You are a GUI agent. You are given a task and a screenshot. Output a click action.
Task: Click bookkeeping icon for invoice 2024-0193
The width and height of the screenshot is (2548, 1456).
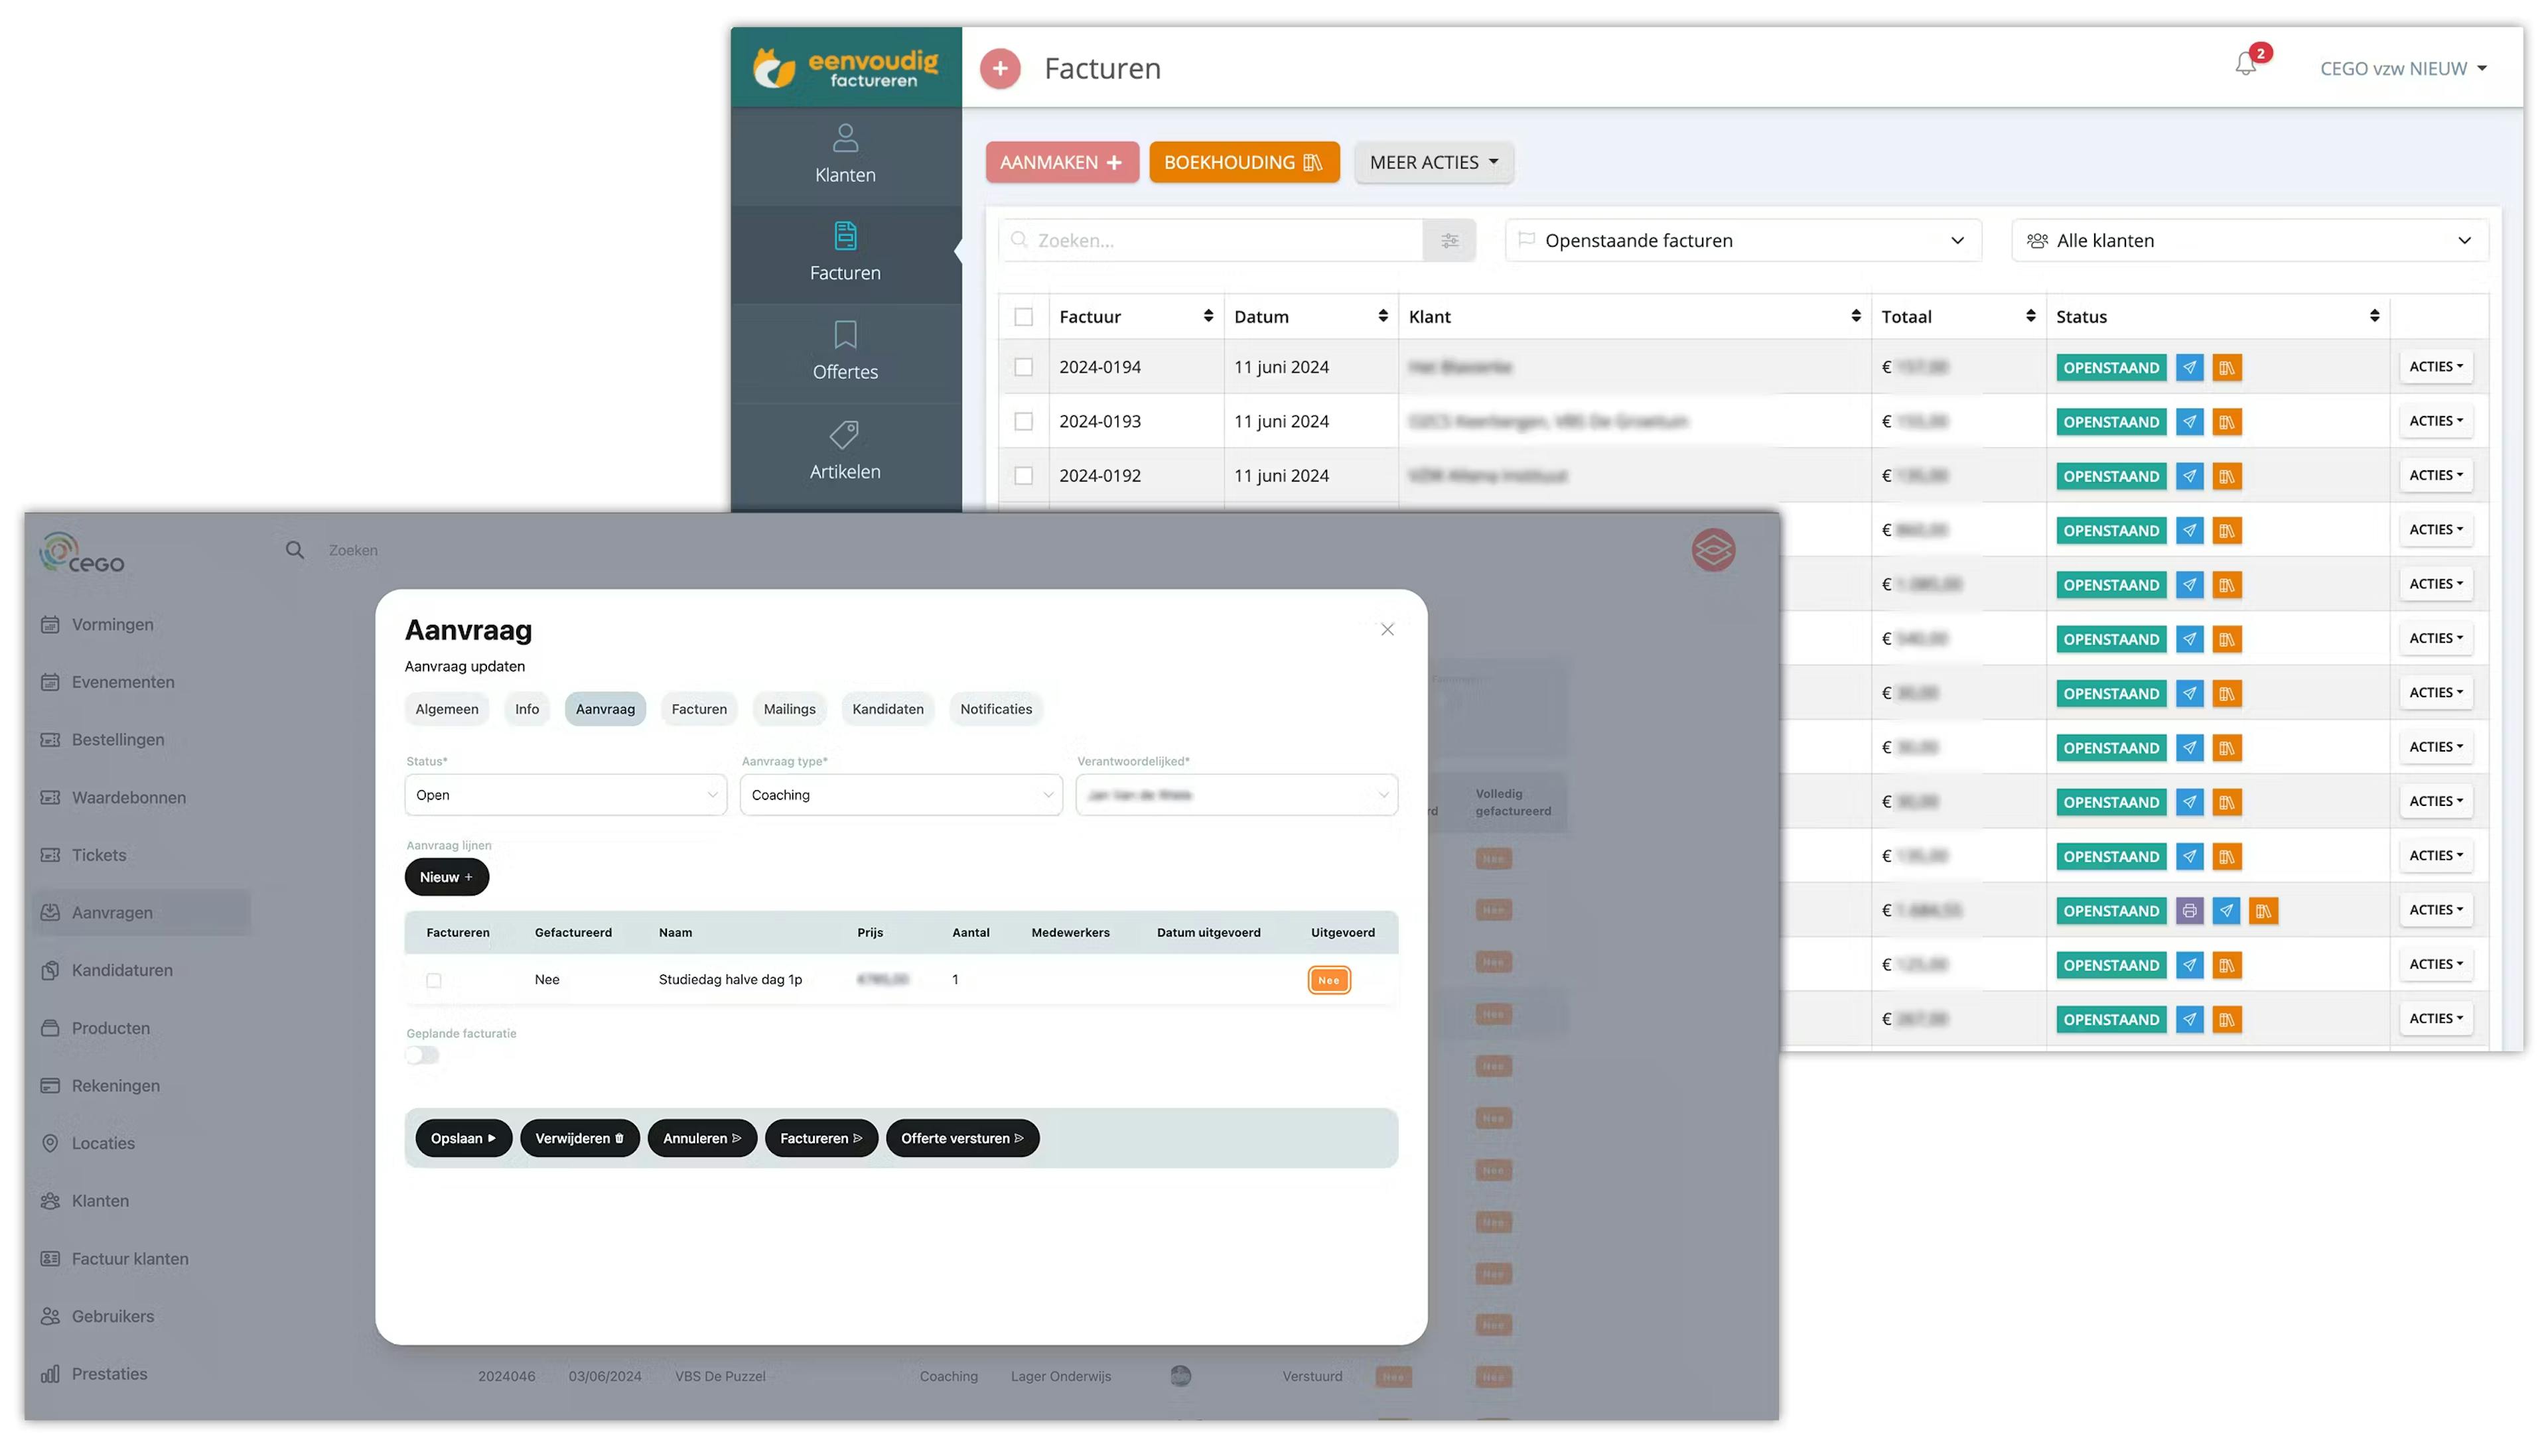tap(2226, 422)
